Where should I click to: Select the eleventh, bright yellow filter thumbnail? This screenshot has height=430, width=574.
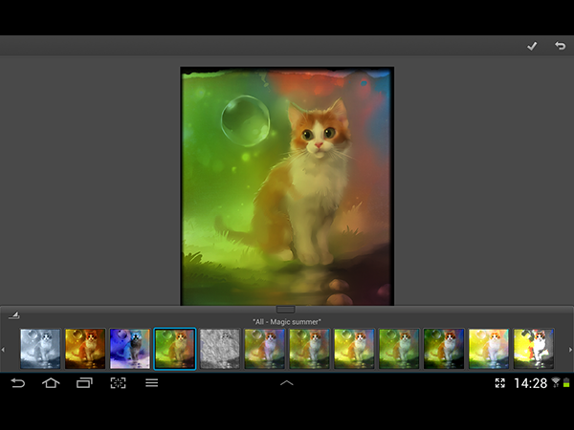click(x=489, y=349)
